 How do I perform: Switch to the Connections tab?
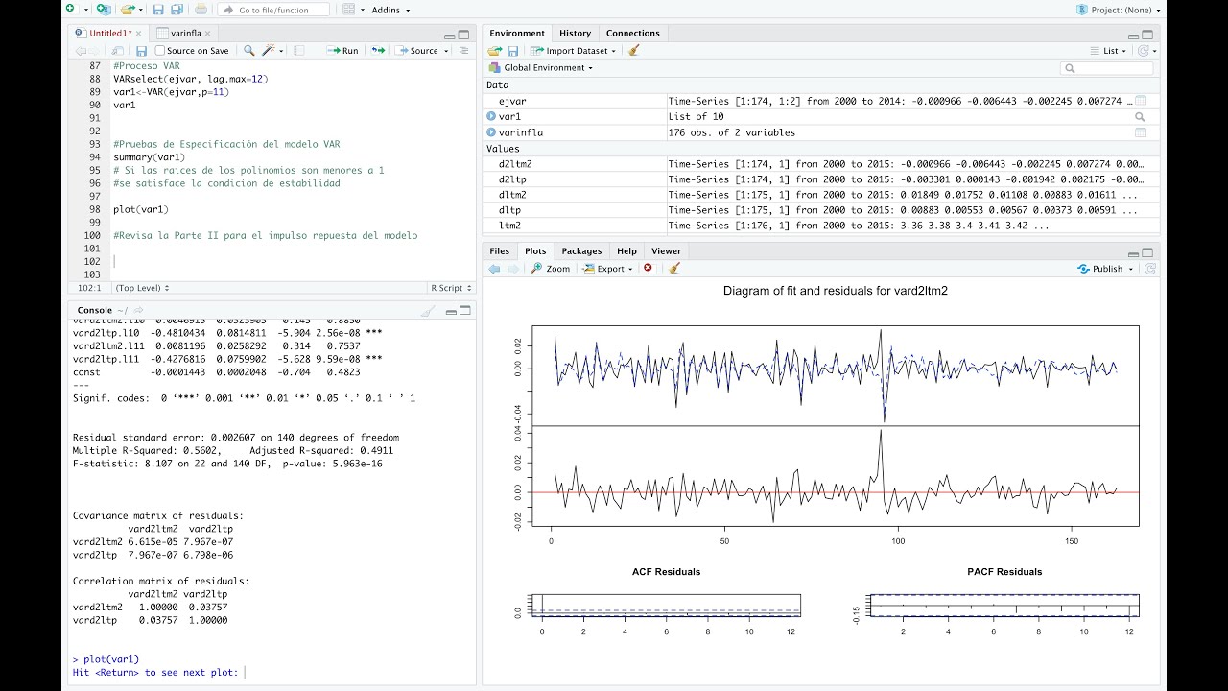[x=633, y=33]
